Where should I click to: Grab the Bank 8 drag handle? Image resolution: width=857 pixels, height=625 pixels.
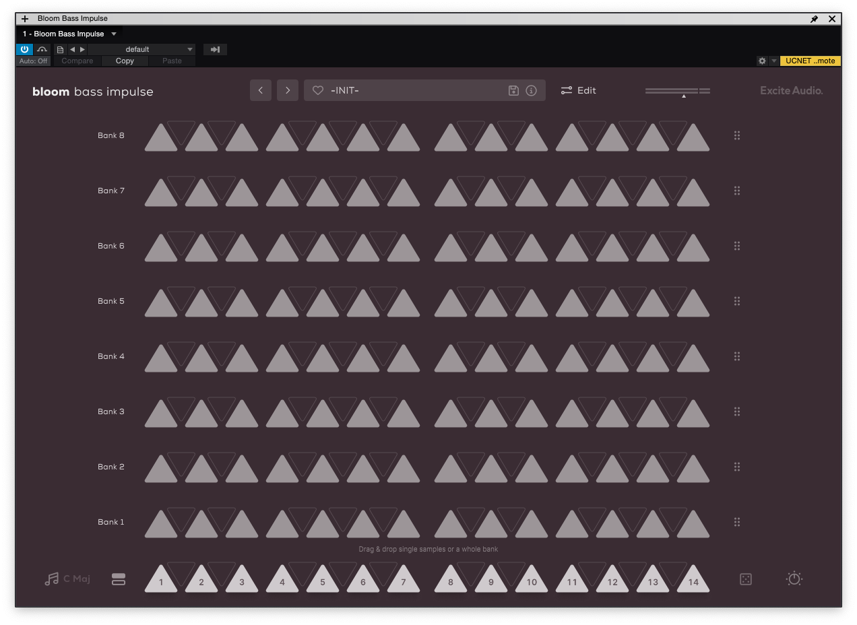(737, 135)
